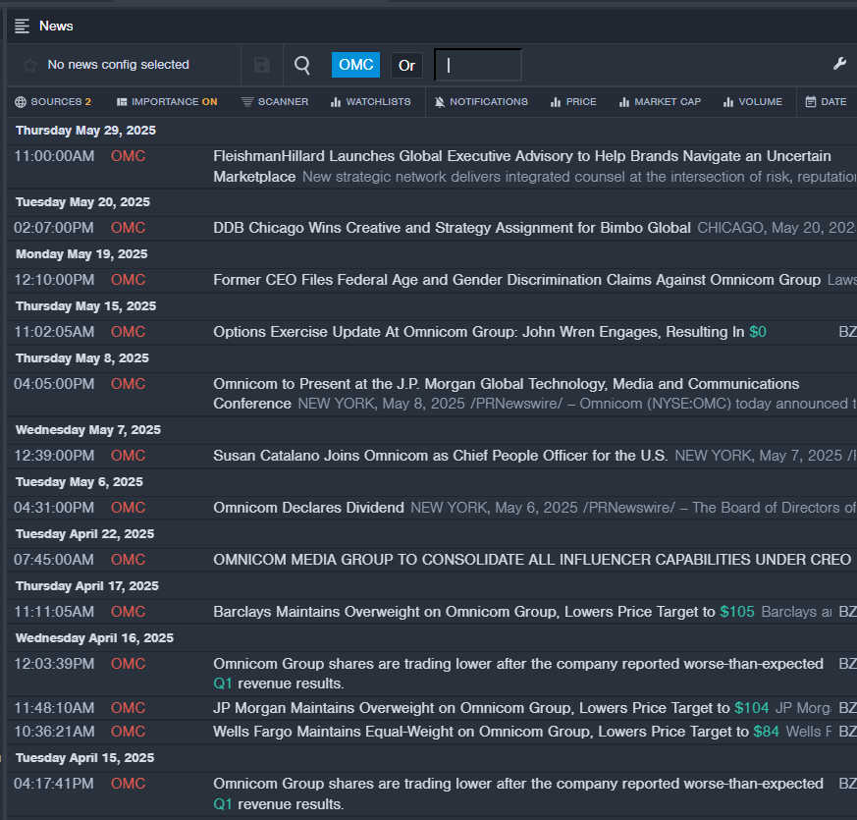Click the $104 price target value
This screenshot has height=820, width=857.
click(x=752, y=708)
